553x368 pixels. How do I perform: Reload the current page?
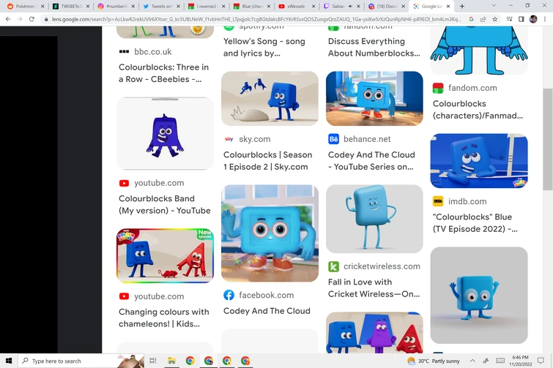coord(31,19)
